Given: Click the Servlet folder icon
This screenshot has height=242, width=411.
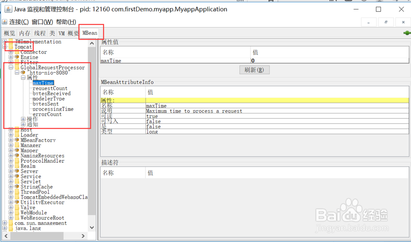Looking at the screenshot, I should [x=17, y=182].
